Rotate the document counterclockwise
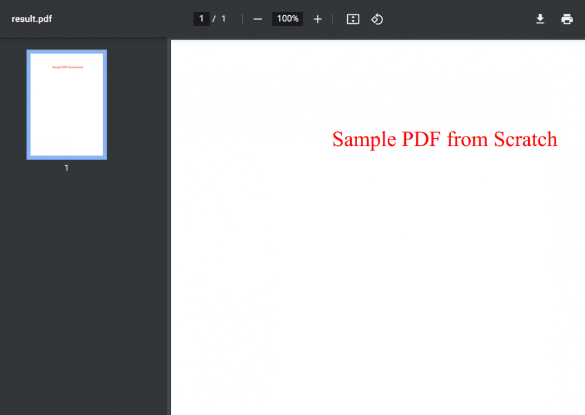 (x=377, y=19)
